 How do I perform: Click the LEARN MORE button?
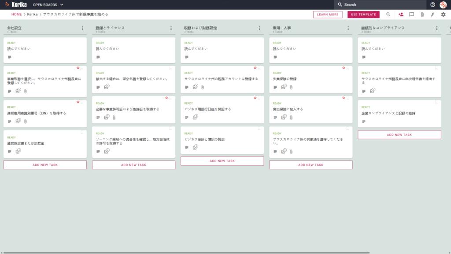click(x=328, y=15)
